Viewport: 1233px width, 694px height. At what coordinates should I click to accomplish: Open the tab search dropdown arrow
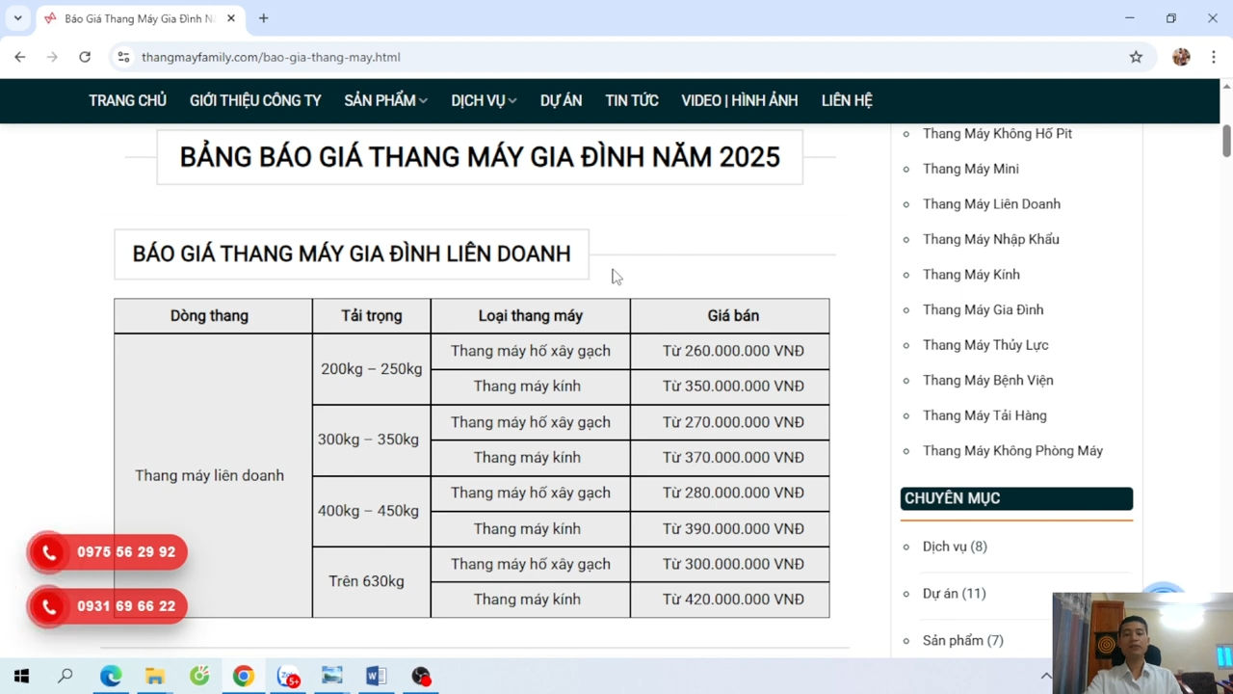click(17, 18)
